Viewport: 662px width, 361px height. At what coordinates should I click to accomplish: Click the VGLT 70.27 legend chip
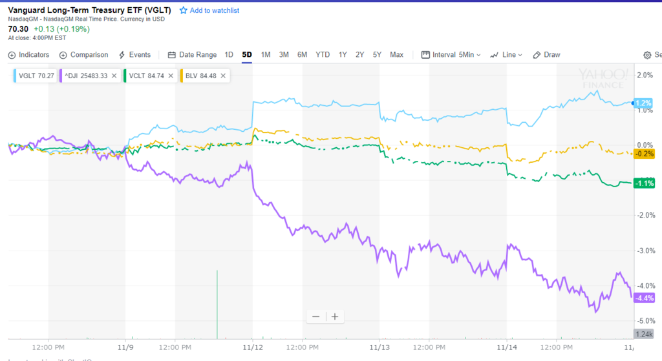click(x=35, y=76)
